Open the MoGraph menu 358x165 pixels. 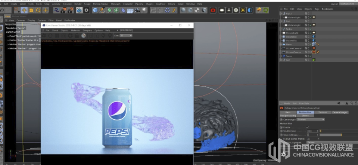pos(115,4)
